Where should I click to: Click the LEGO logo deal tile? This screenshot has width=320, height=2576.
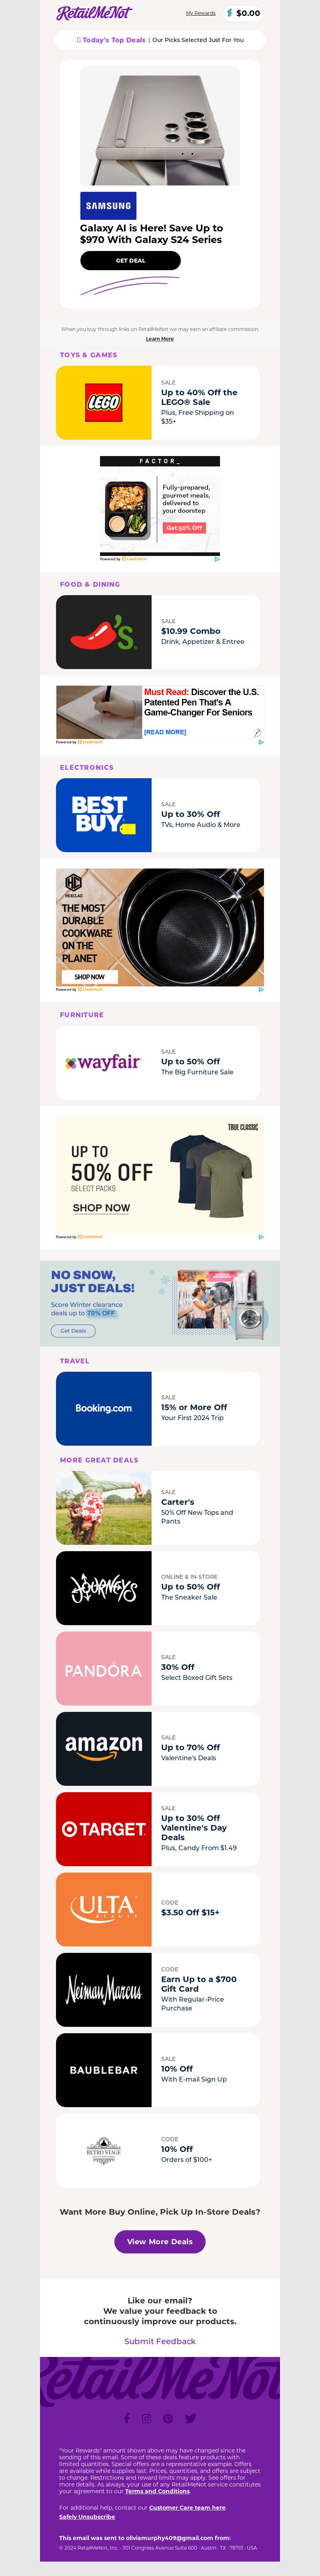click(x=104, y=402)
